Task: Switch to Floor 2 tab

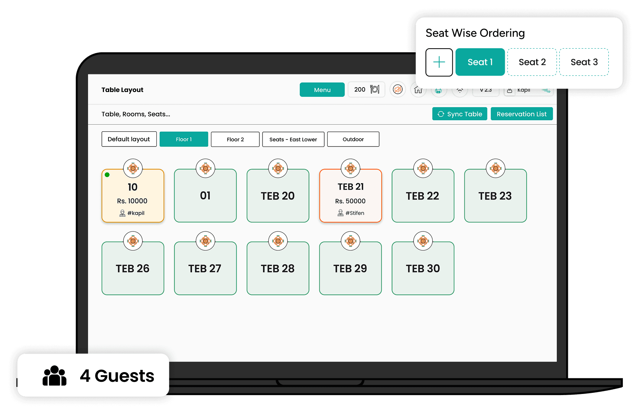Action: pyautogui.click(x=235, y=139)
